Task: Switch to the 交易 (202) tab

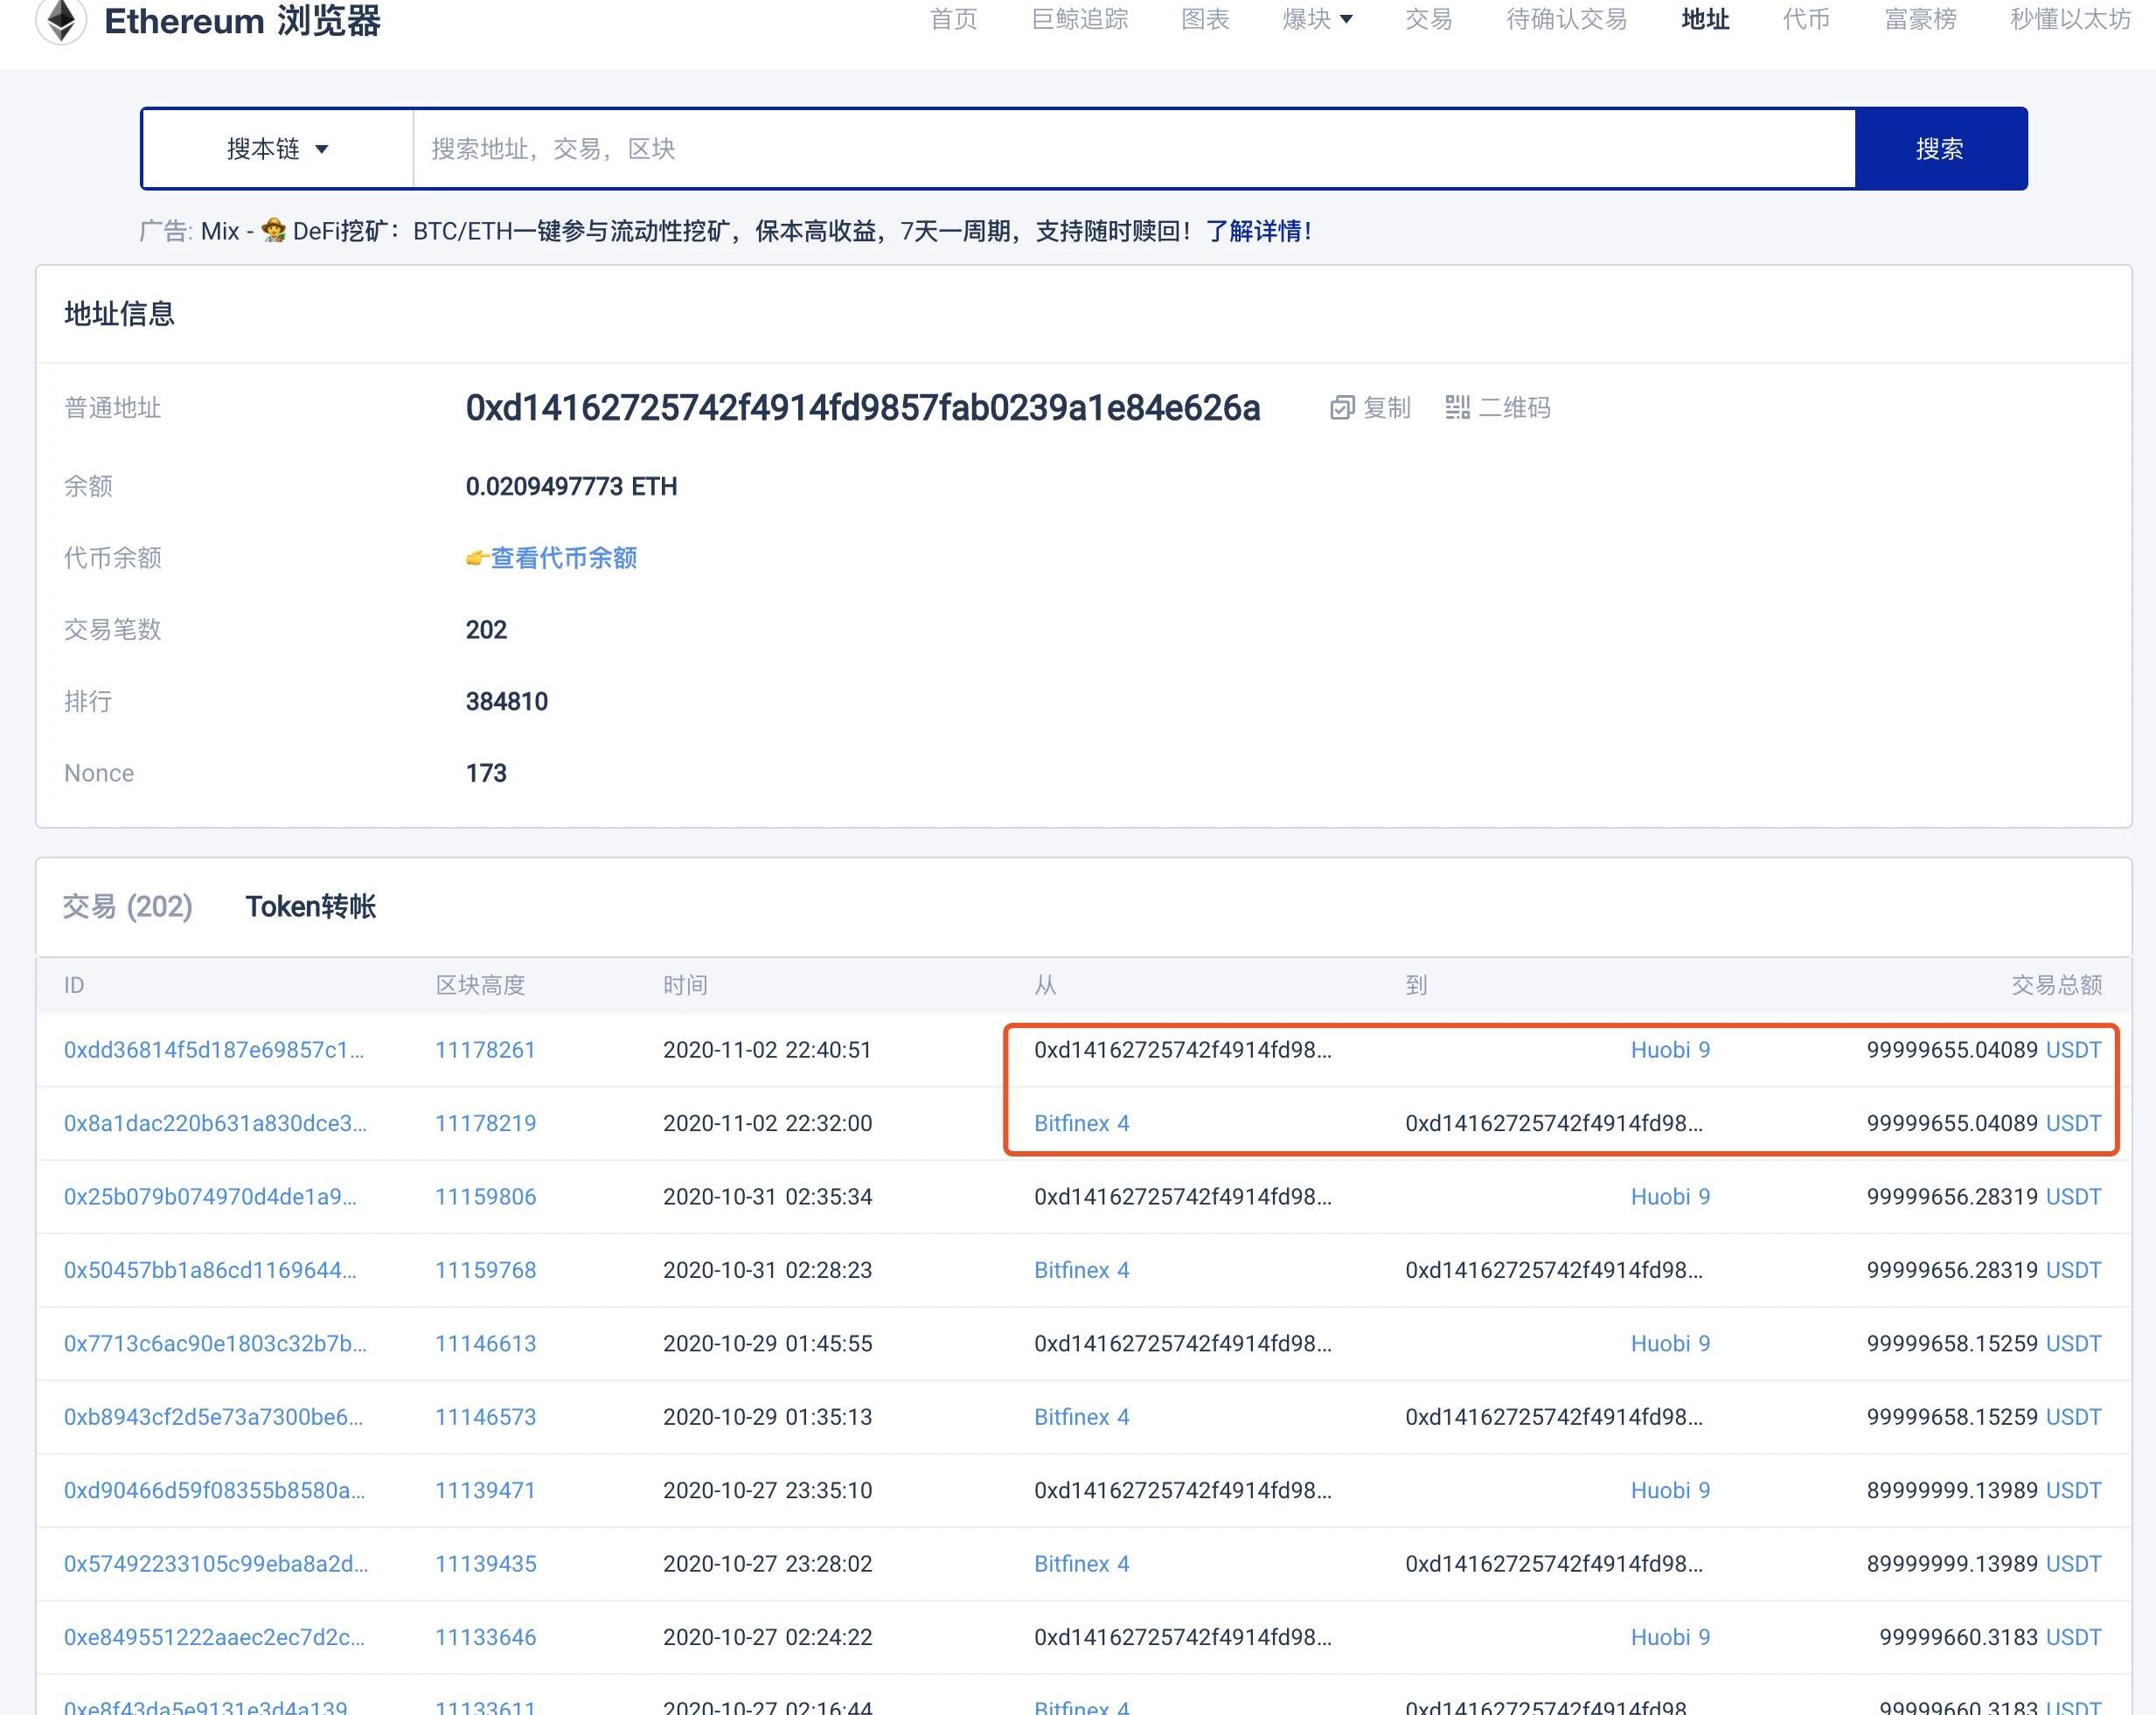Action: click(x=127, y=906)
